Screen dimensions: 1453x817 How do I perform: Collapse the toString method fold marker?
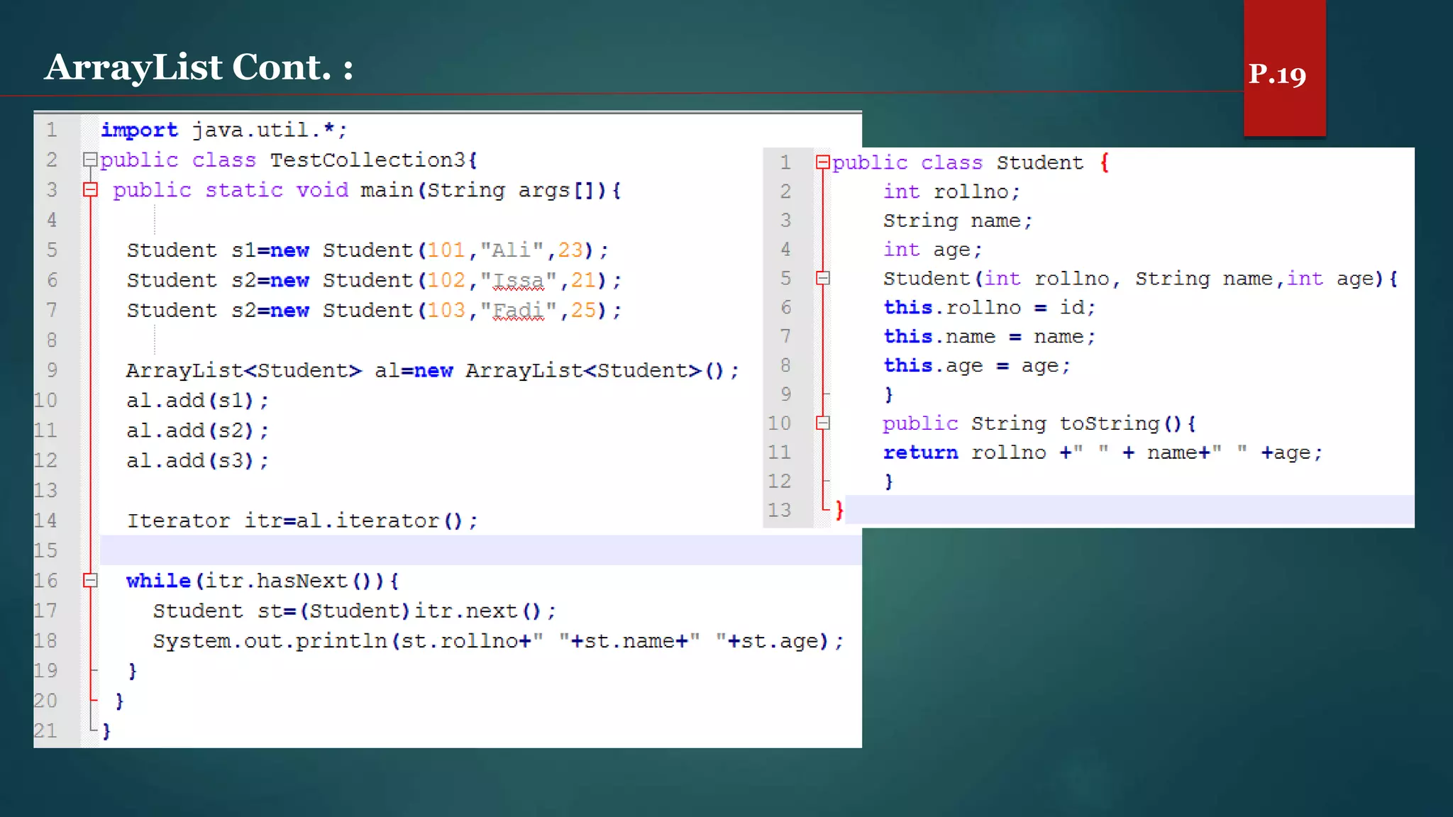point(823,423)
